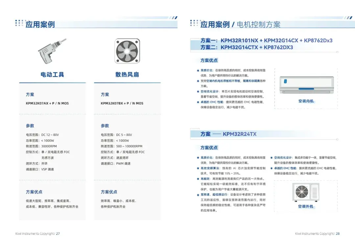This screenshot has width=355, height=242.
Task: Click "电压范围: DC 5 ~ 80V"
Action: coord(116,135)
